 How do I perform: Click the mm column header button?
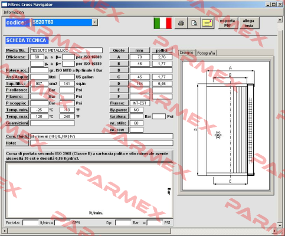(140, 50)
